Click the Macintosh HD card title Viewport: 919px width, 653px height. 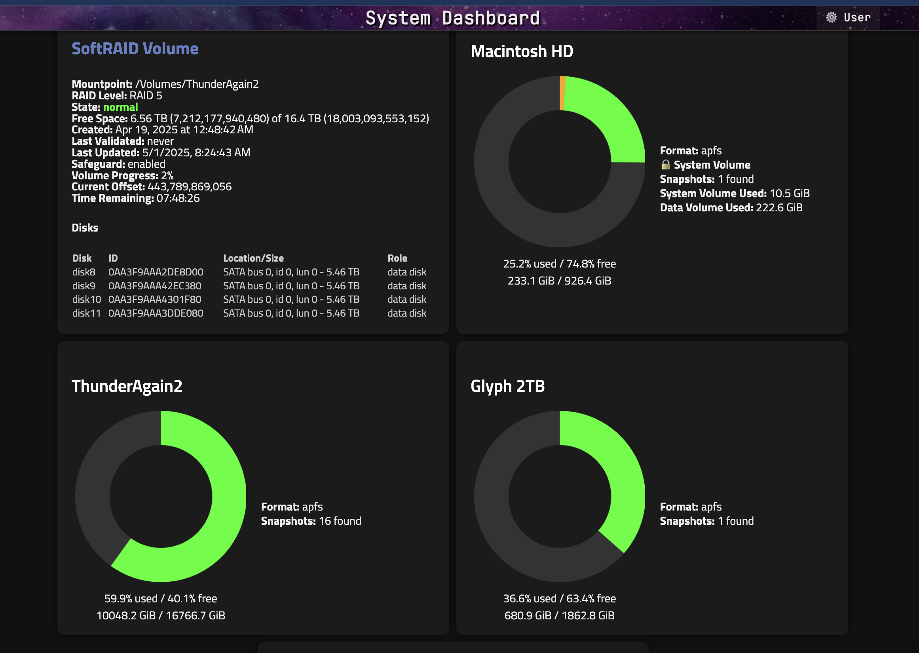point(521,51)
